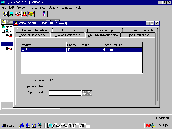Select the red user icon in tree

pyautogui.click(x=11, y=35)
